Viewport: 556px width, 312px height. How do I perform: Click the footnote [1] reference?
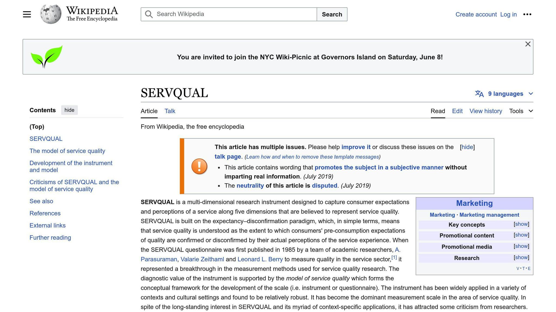pos(394,257)
